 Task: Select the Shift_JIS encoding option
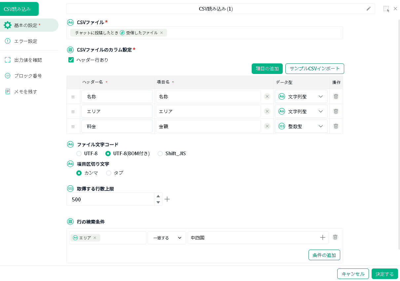pos(160,154)
